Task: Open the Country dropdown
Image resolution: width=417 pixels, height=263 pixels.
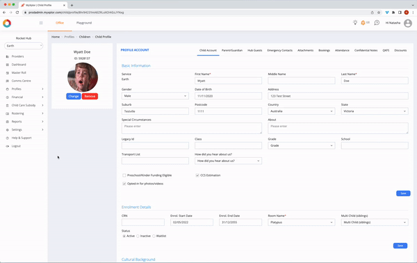Action: tap(302, 111)
